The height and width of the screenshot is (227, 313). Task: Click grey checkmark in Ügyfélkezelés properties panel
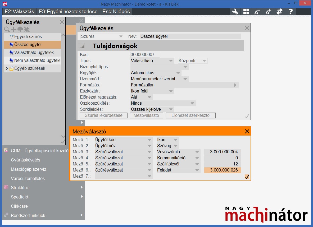[247, 116]
